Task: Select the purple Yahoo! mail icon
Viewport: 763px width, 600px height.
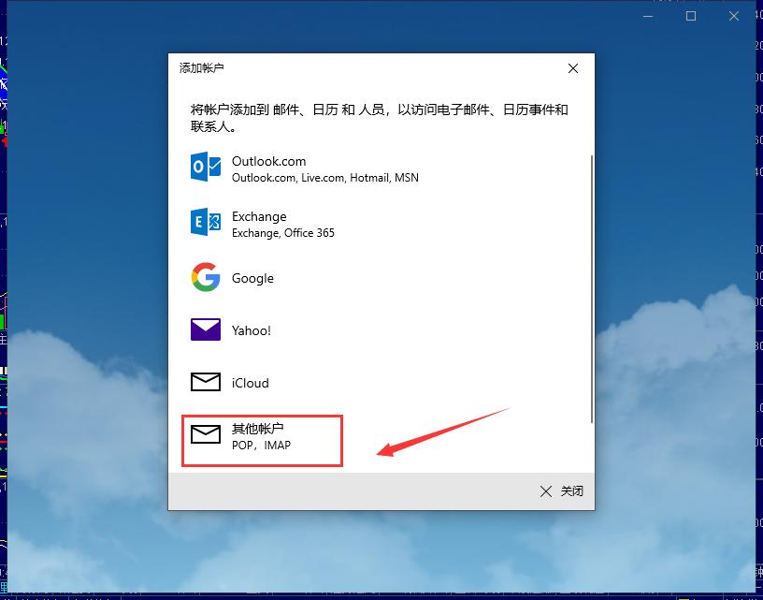Action: pos(205,329)
